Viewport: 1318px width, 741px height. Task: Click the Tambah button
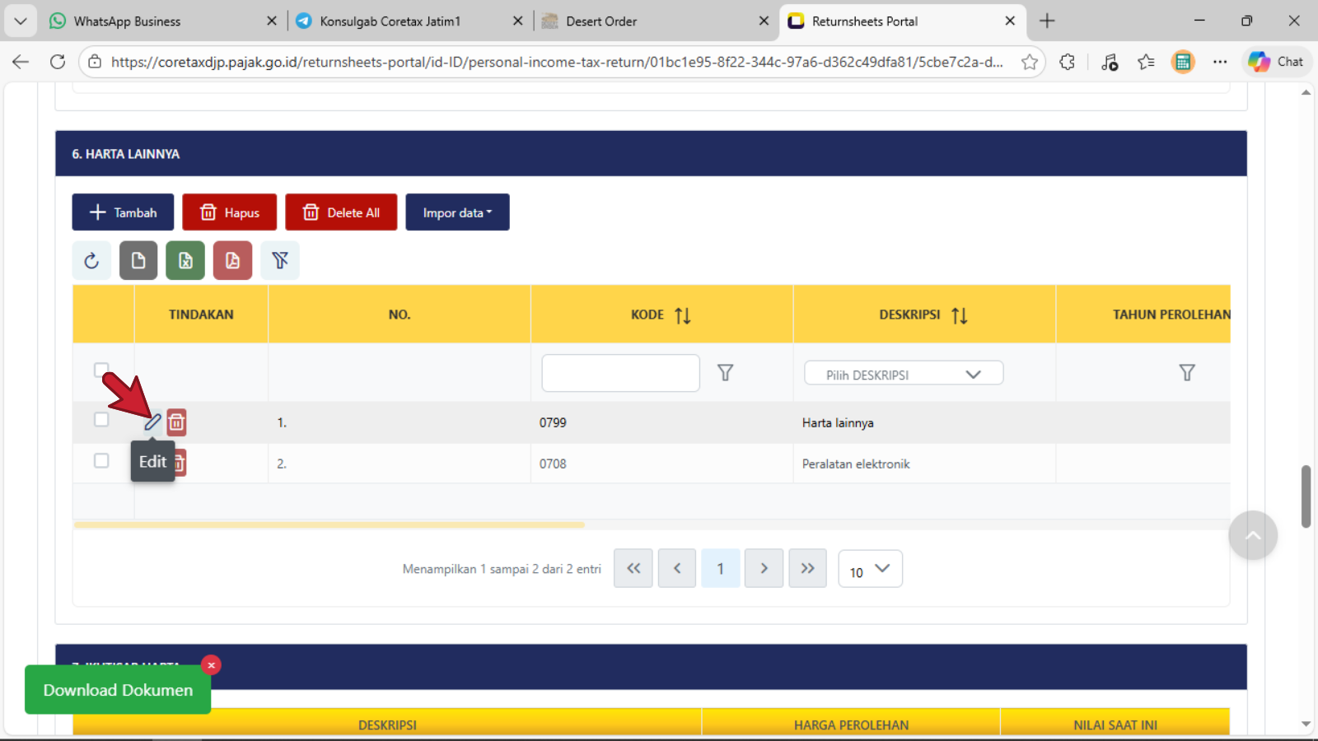coord(123,212)
